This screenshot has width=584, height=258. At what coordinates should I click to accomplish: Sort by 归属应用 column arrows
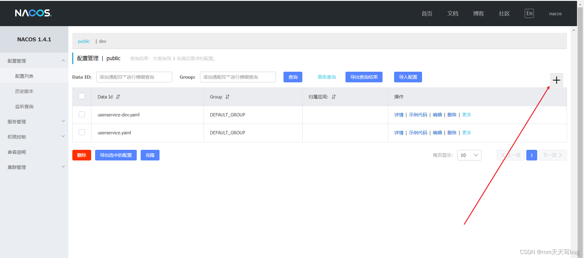coord(334,97)
